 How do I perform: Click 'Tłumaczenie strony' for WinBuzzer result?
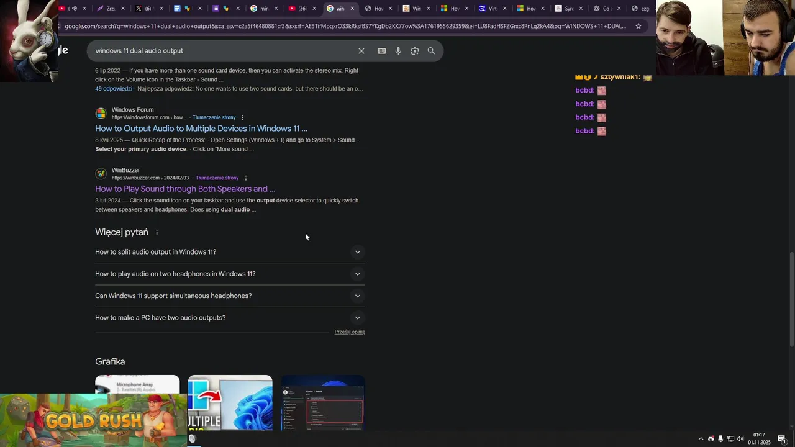pos(217,178)
